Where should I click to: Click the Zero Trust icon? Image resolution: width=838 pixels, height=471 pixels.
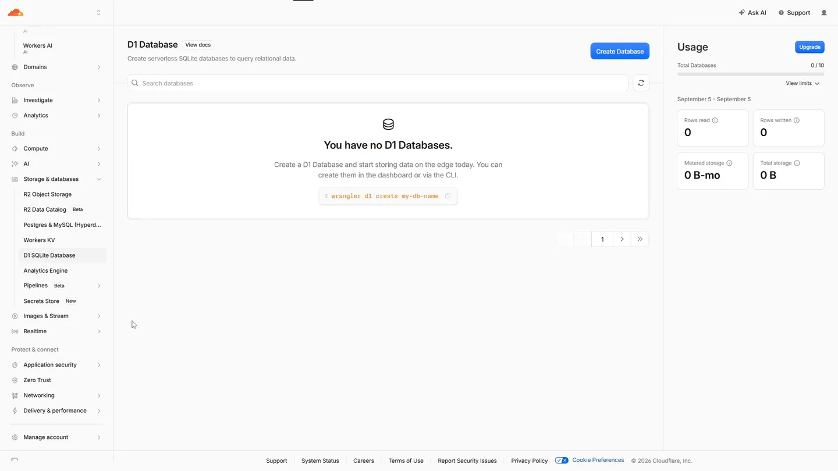click(15, 380)
